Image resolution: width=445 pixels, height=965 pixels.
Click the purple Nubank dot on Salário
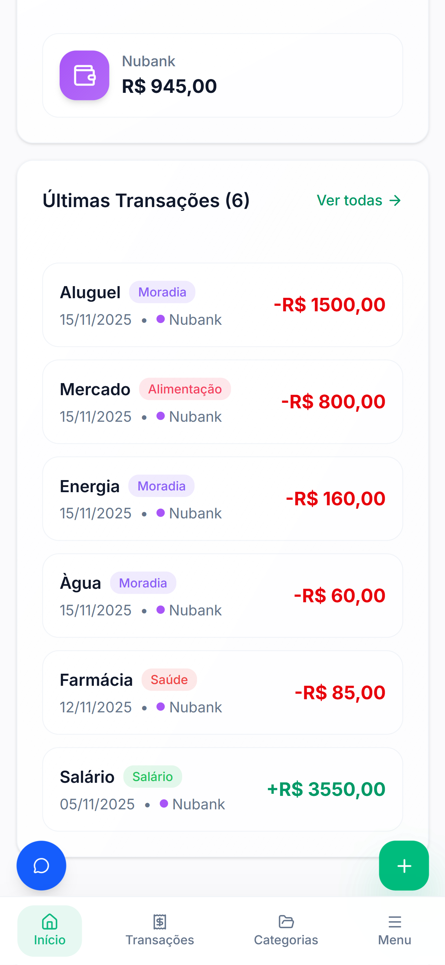tap(164, 803)
